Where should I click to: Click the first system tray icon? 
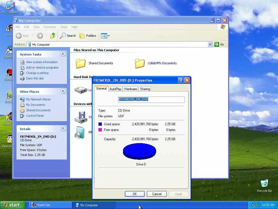pyautogui.click(x=252, y=205)
